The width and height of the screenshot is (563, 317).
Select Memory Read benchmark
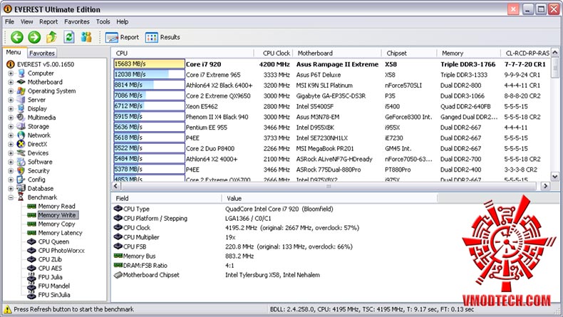pos(57,206)
